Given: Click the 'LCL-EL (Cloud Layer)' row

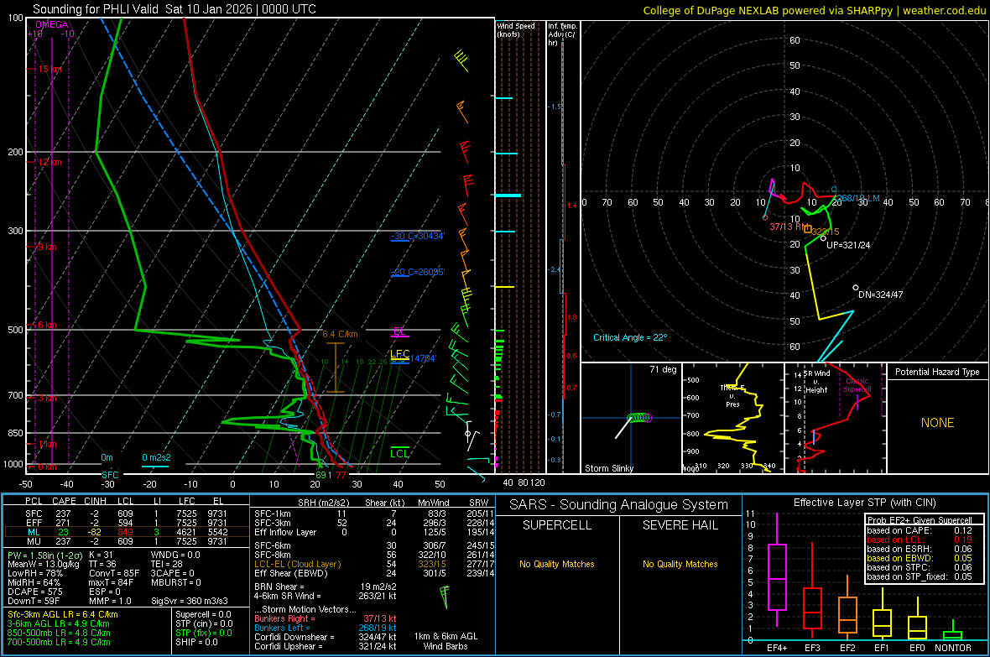Looking at the screenshot, I should (x=373, y=564).
